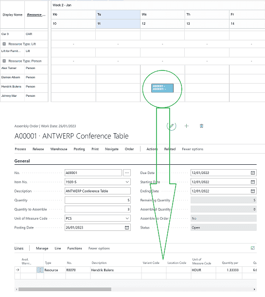
Task: Open the Ending Date calendar picker
Action: pos(253,191)
